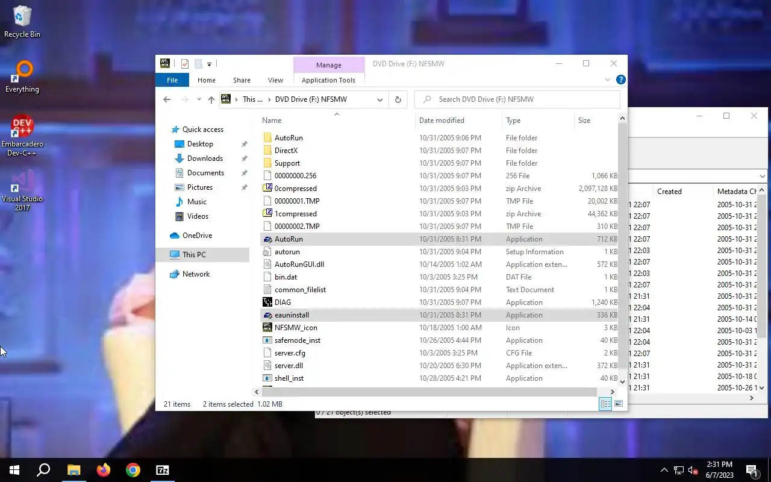Switch to Large icons view layout button
This screenshot has height=482, width=771.
coord(619,404)
